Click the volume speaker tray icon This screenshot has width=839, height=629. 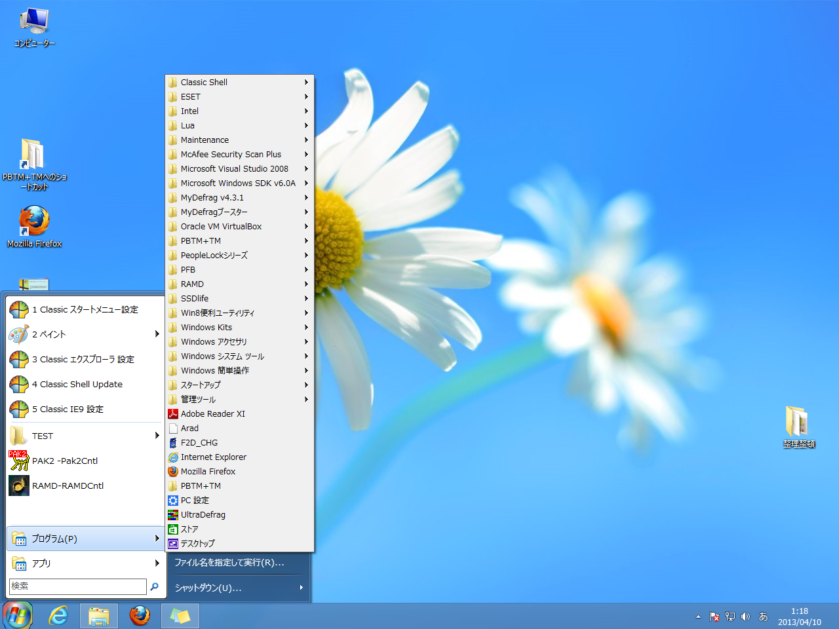pos(745,617)
